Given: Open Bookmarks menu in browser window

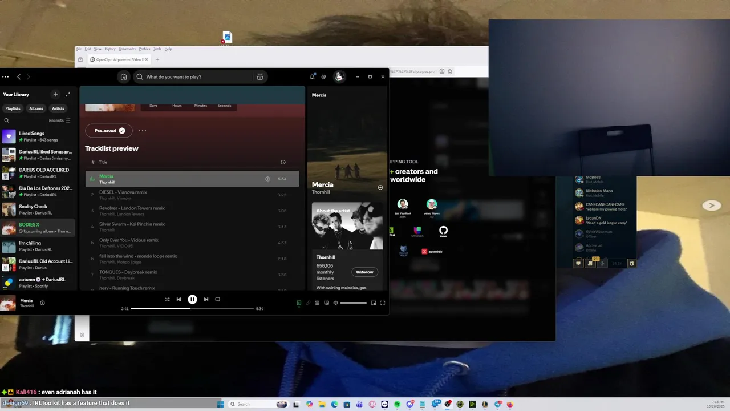Looking at the screenshot, I should [127, 49].
